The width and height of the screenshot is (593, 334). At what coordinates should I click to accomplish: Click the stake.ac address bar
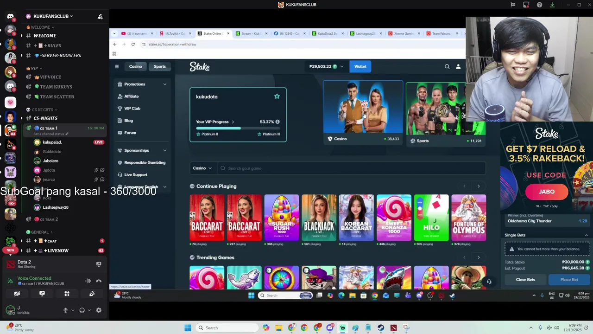(x=301, y=44)
